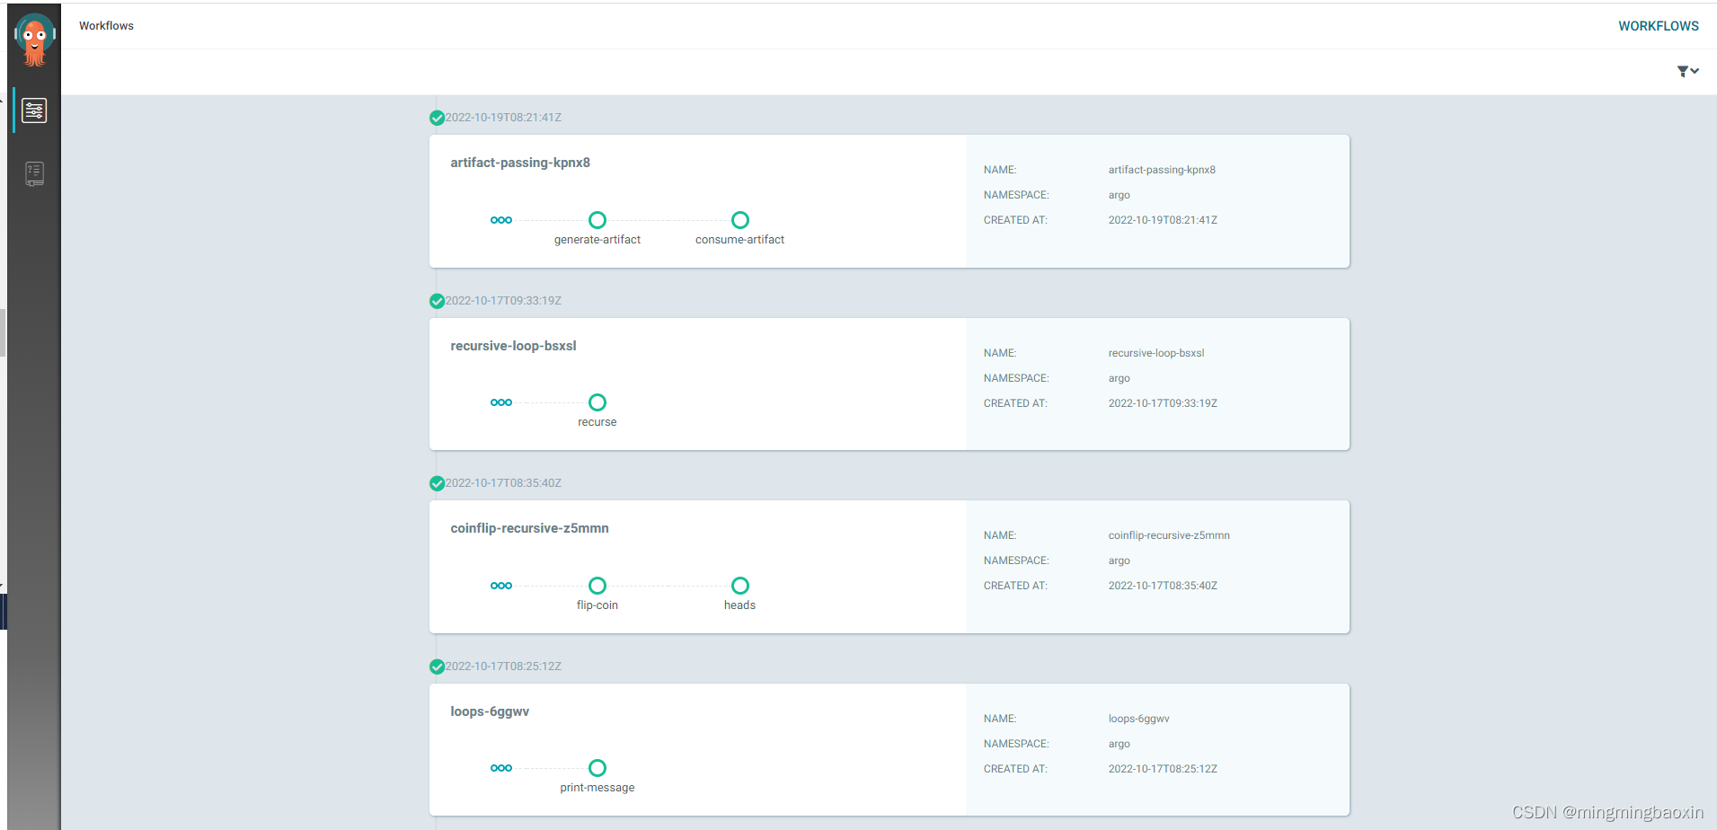Click the success check beside 2022-10-17T08:25:12Z

coord(437,666)
